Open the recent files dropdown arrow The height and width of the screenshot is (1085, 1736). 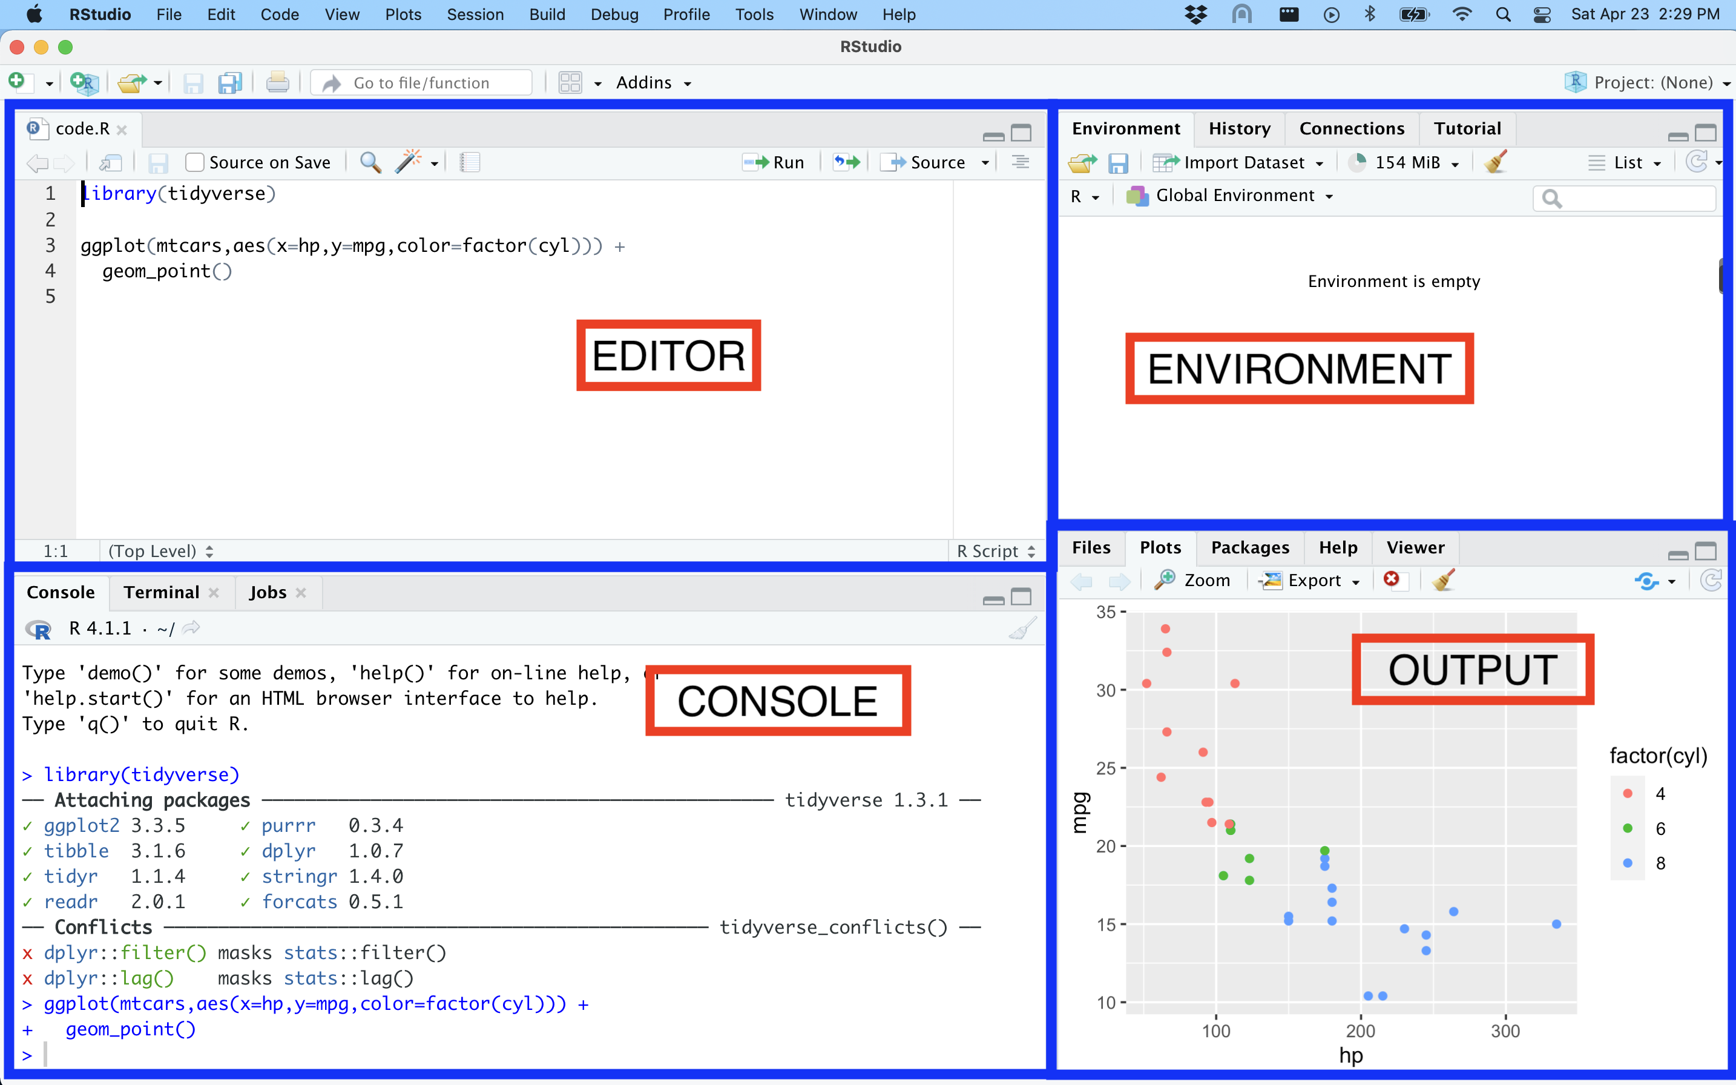coord(158,83)
